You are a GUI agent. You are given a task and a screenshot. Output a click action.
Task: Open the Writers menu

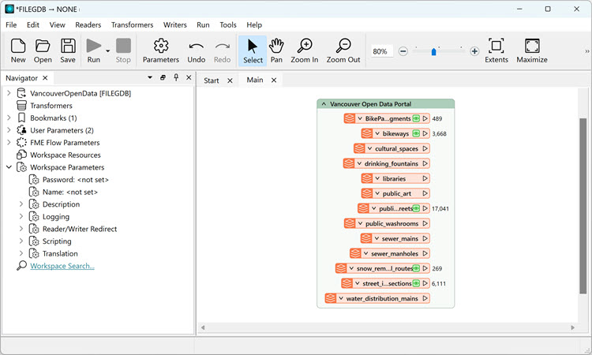click(x=174, y=25)
